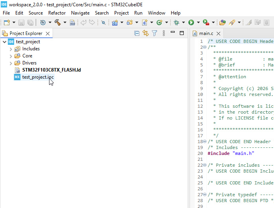Click the Redo arrow icon in the toolbar
This screenshot has height=208, width=274.
click(x=92, y=22)
